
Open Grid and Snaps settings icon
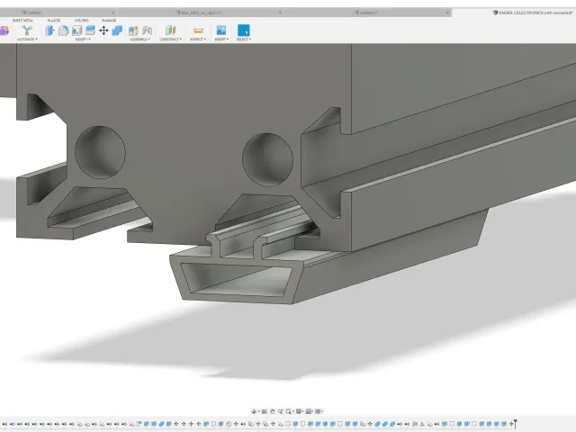pyautogui.click(x=309, y=411)
